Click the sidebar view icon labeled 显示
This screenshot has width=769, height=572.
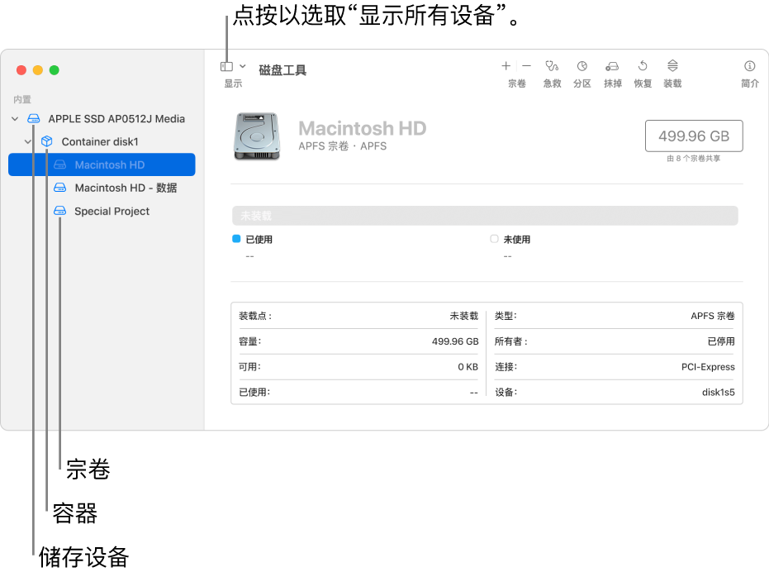tap(226, 66)
